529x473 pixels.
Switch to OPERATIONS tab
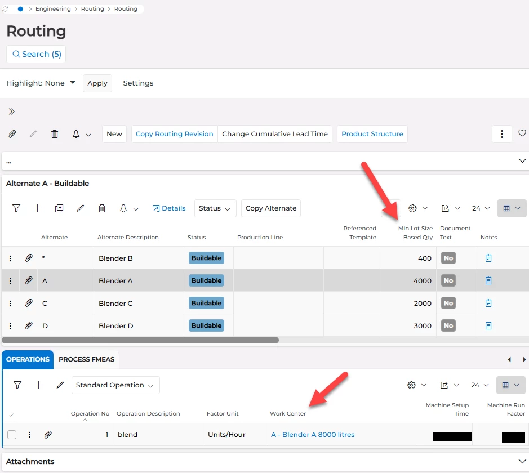(28, 359)
